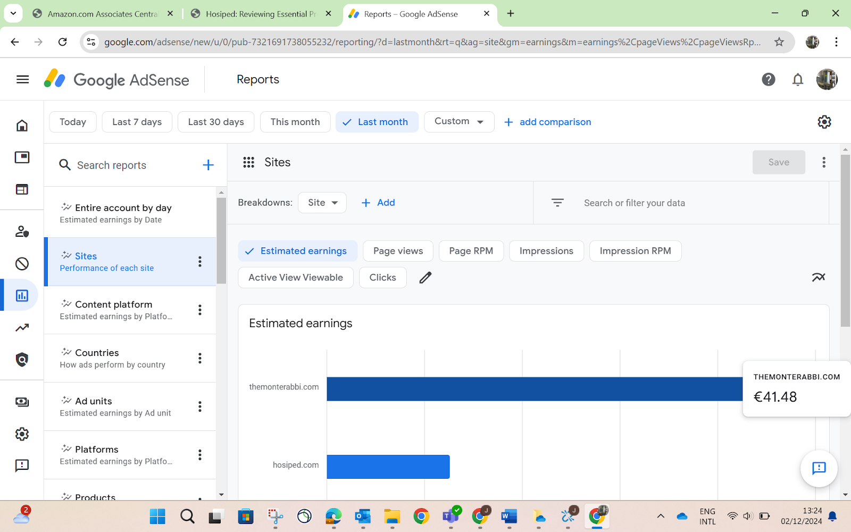This screenshot has width=851, height=532.
Task: Switch chart type with line chart icon
Action: (818, 277)
